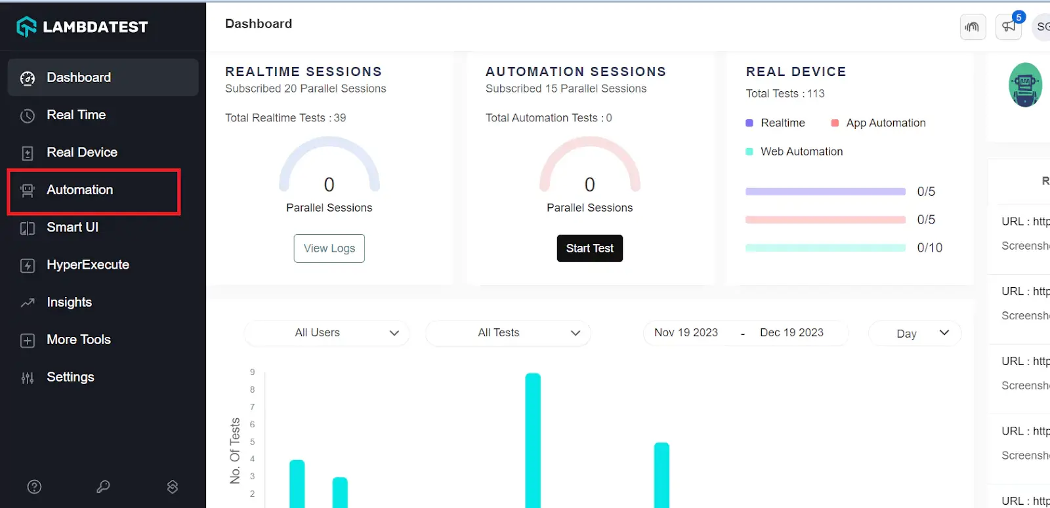Click the red App Automation 0/5 bar
This screenshot has height=508, width=1050.
pyautogui.click(x=826, y=220)
